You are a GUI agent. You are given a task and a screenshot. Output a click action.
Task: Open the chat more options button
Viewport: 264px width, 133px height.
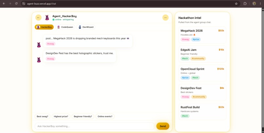(165, 17)
